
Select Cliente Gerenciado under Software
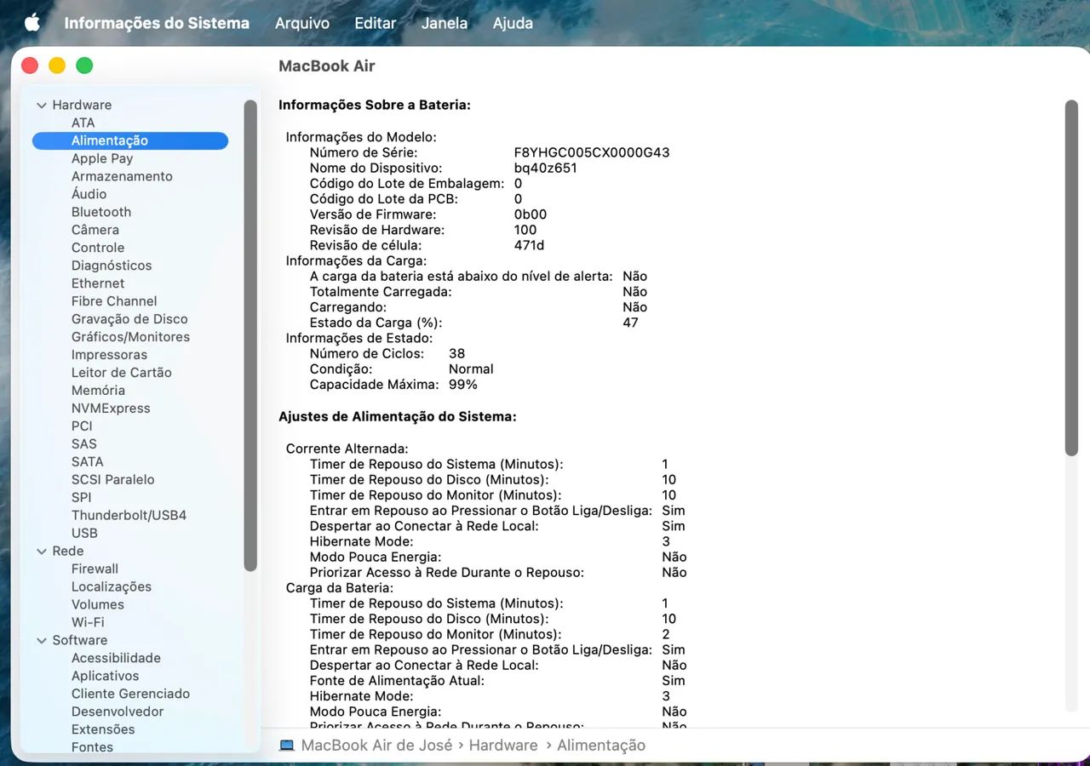pyautogui.click(x=130, y=695)
